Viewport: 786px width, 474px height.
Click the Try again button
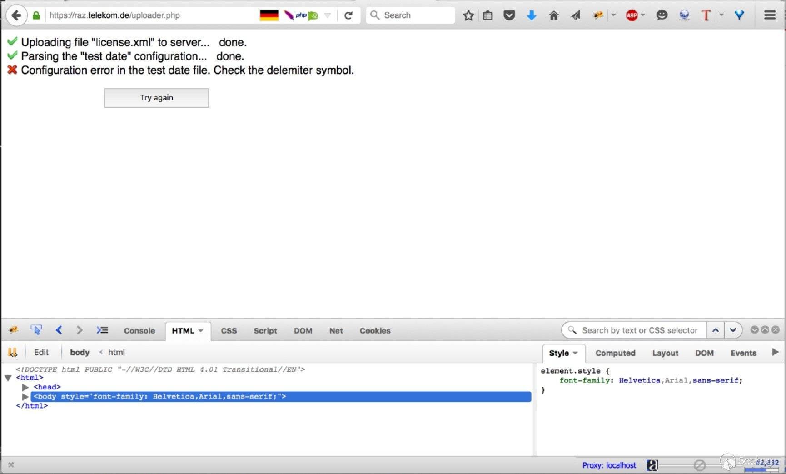(x=157, y=98)
